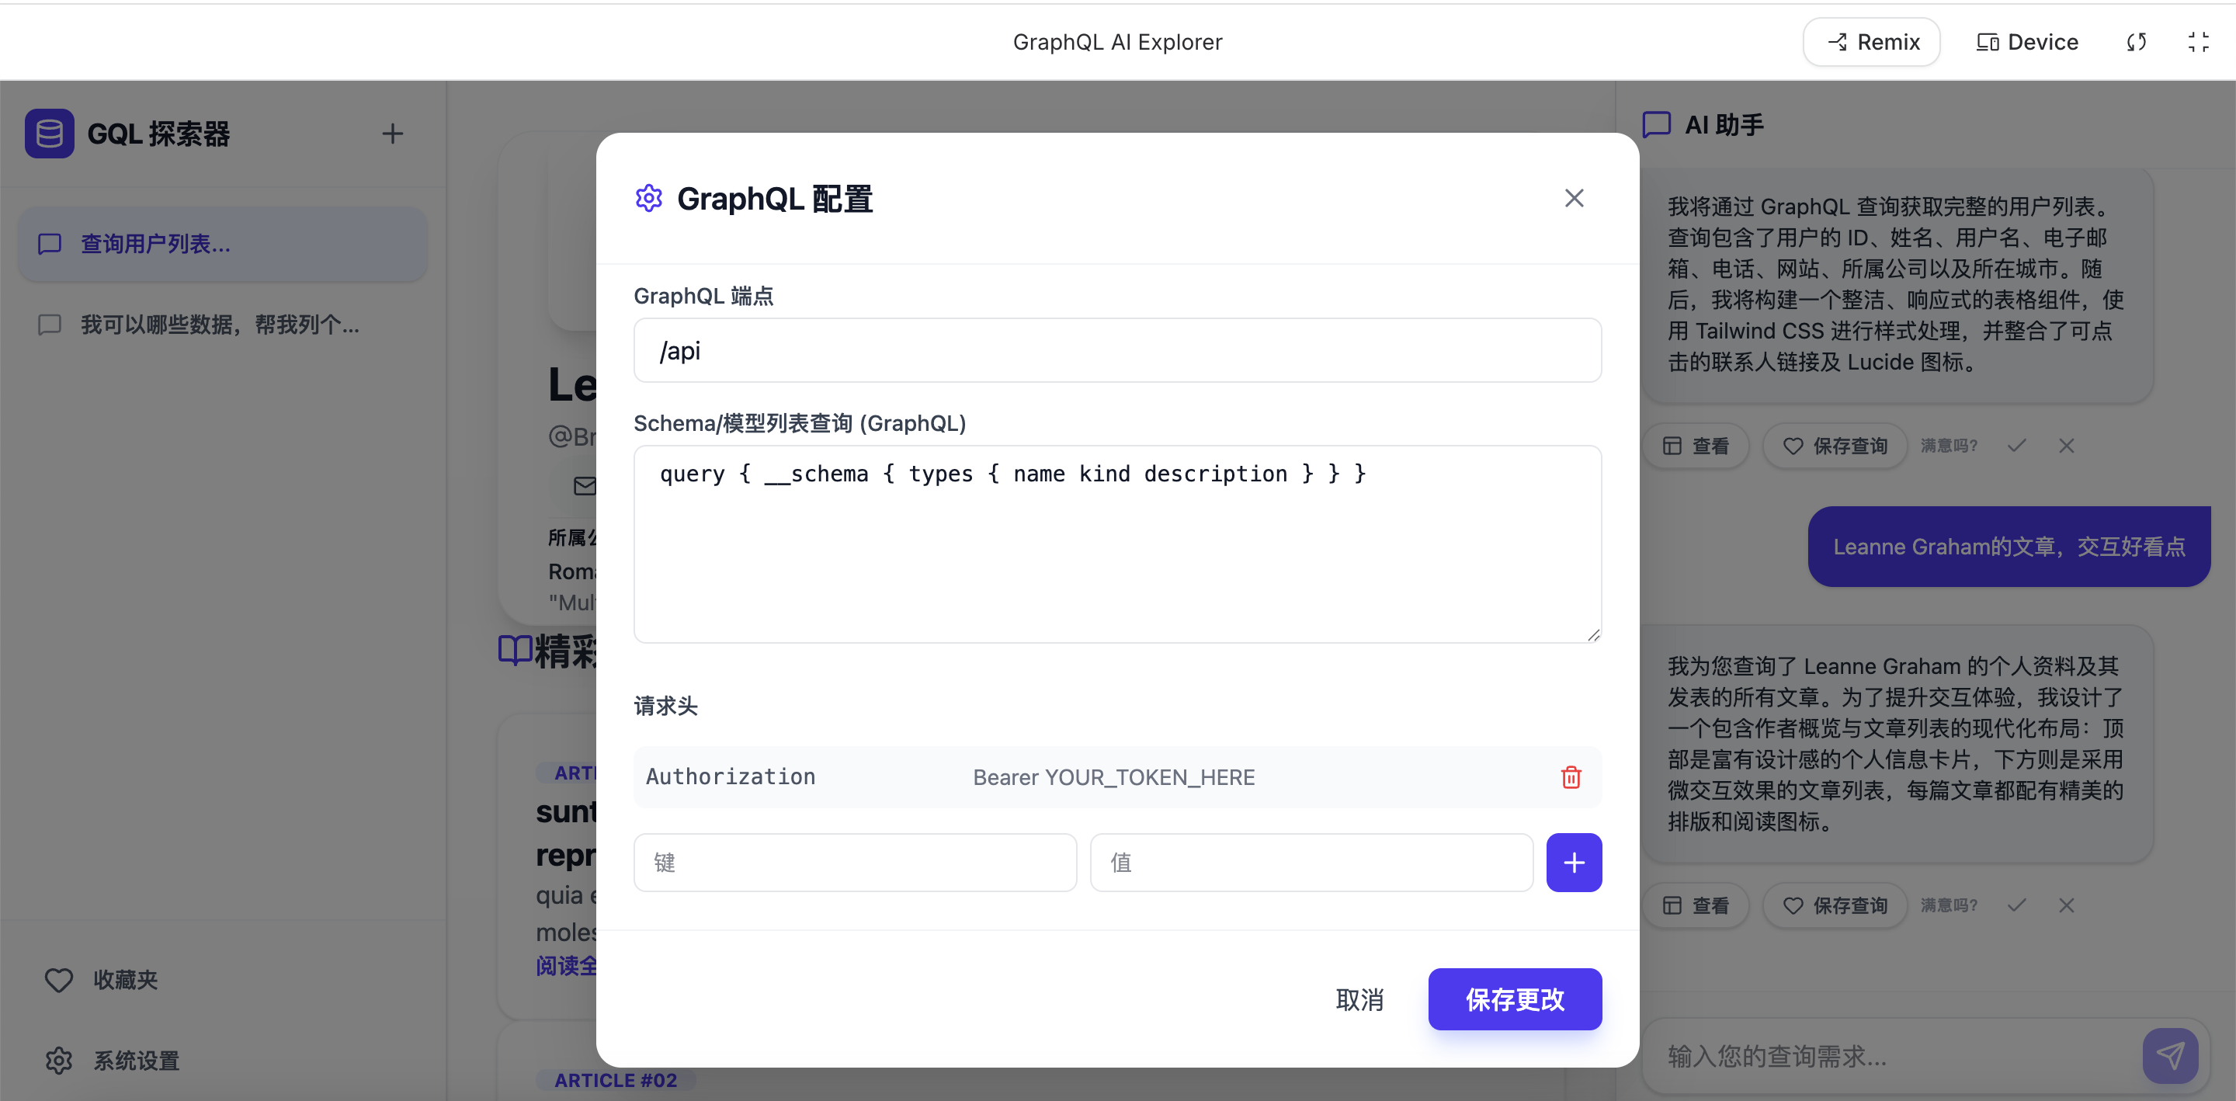The image size is (2236, 1101).
Task: Click the send message paper plane icon
Action: (x=2169, y=1055)
